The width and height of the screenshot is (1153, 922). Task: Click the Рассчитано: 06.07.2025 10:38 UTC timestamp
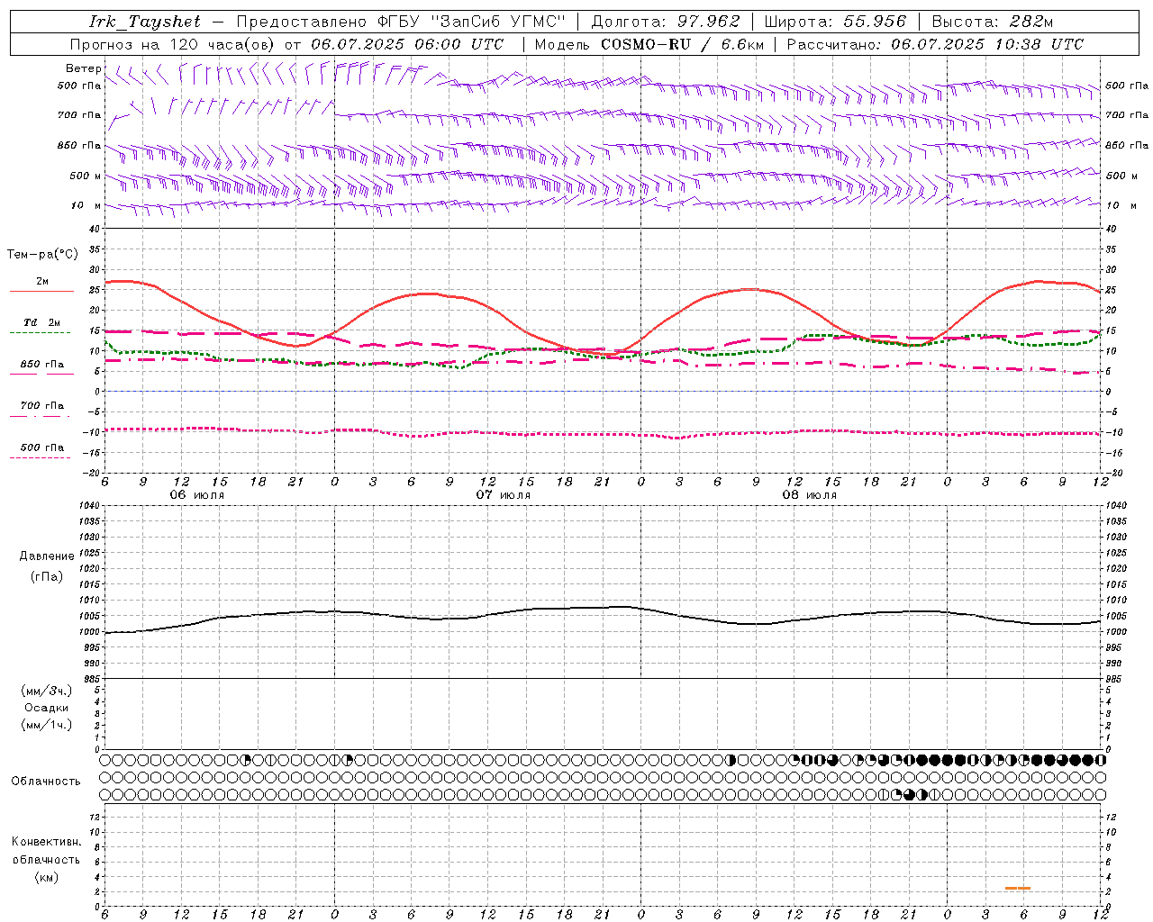pos(935,44)
